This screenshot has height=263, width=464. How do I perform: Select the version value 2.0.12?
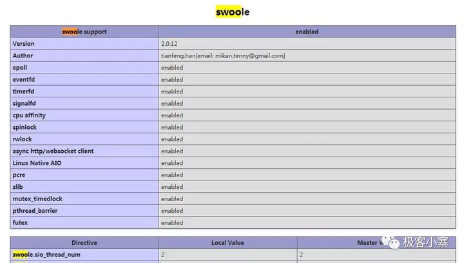[169, 44]
